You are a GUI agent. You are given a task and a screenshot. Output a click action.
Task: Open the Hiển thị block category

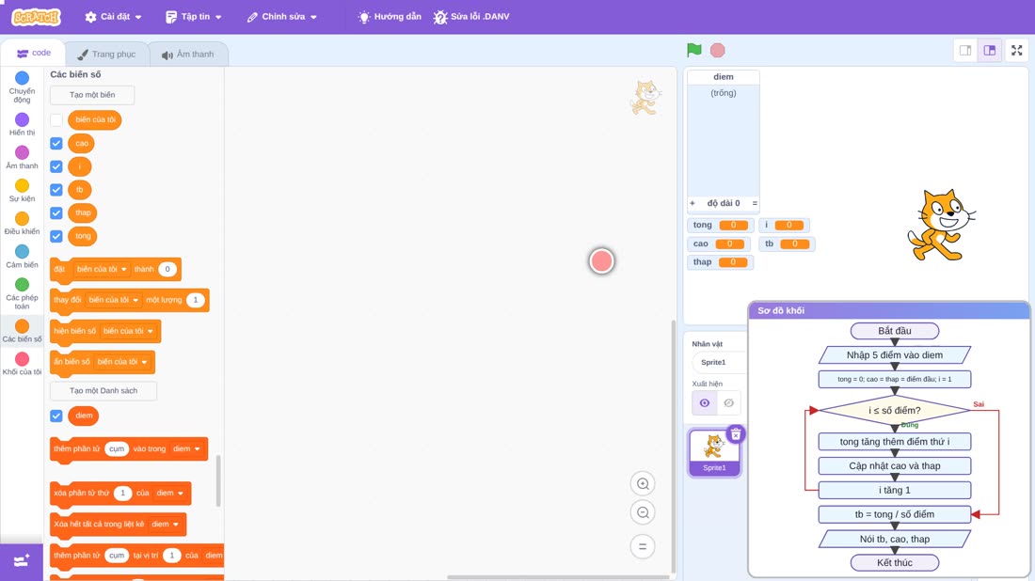click(x=22, y=124)
